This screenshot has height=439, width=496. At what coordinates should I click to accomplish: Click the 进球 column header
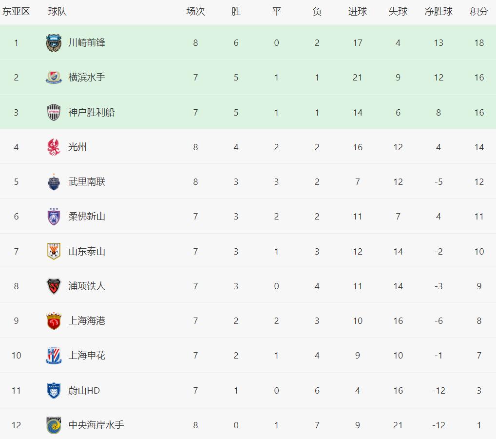coord(358,12)
